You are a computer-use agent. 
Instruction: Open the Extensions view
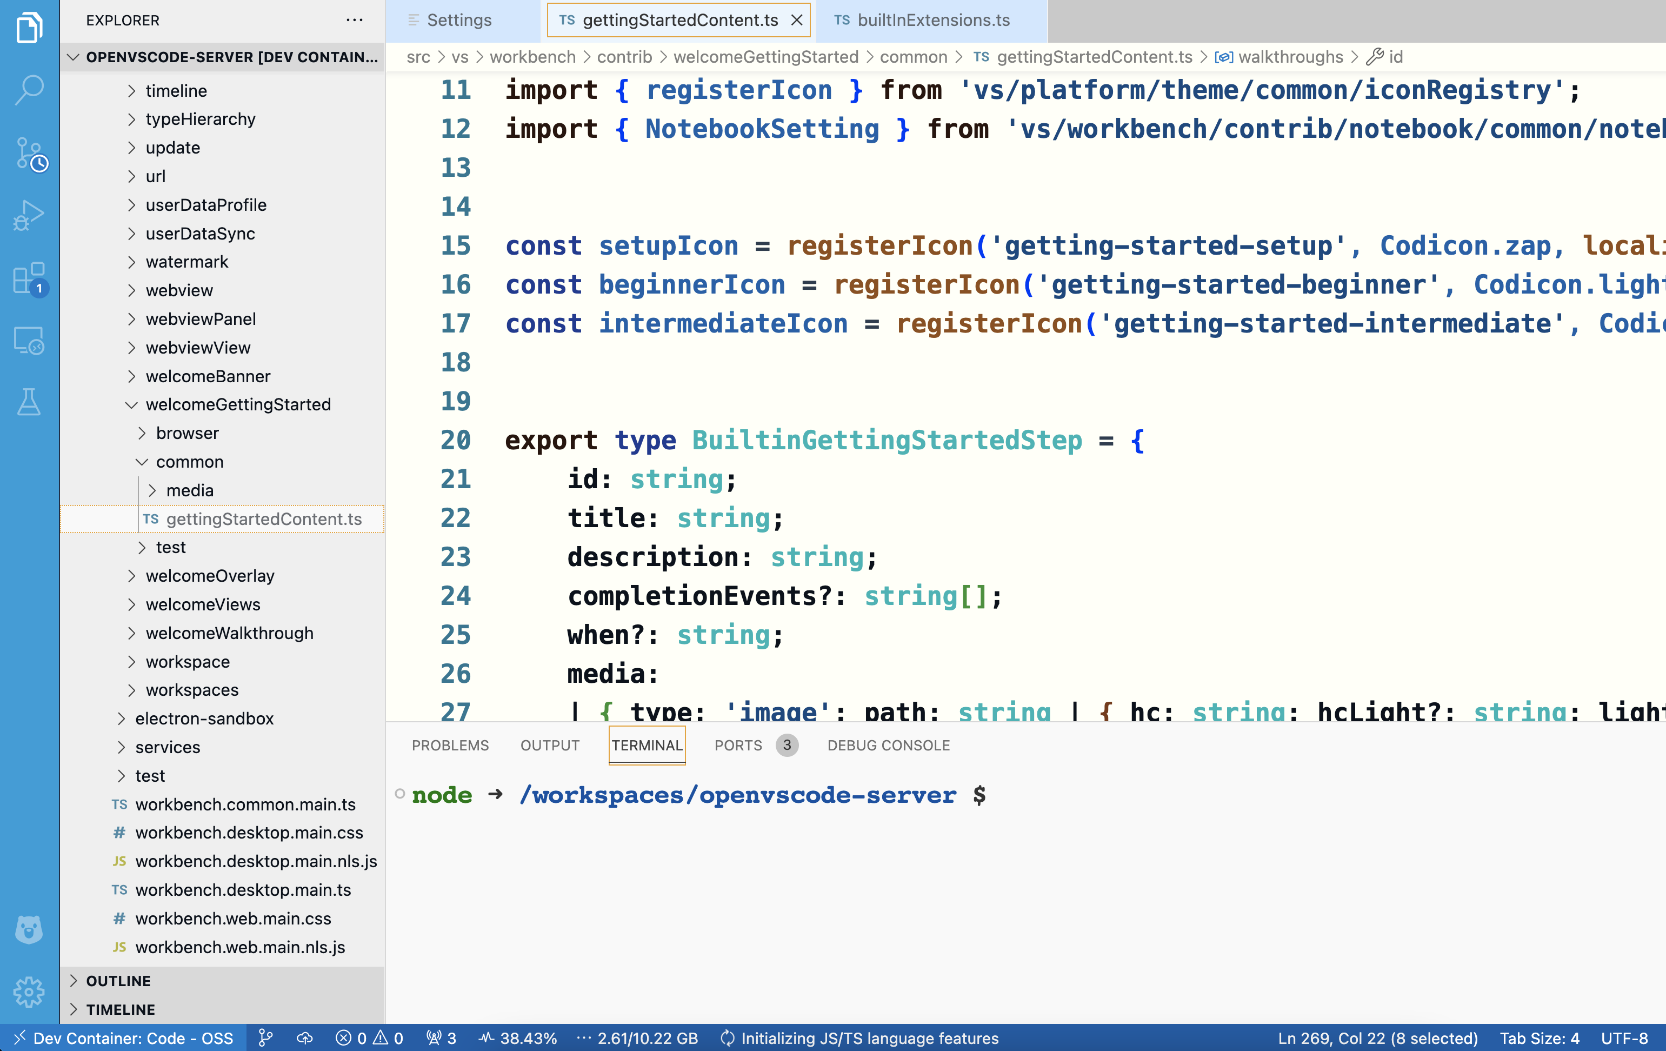point(29,278)
